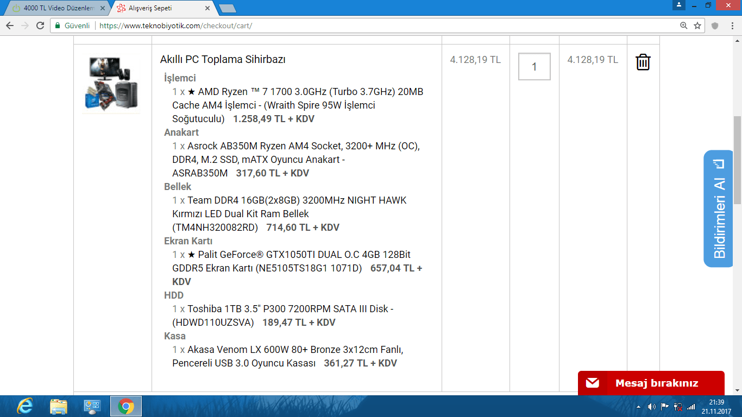This screenshot has height=417, width=742.
Task: Open the zoom magnifier icon in address bar
Action: point(683,26)
